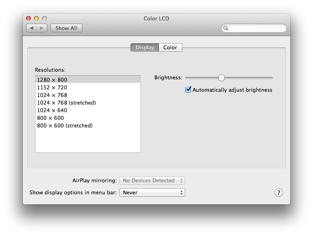Open AirPlay mirroring dropdown
This screenshot has height=236, width=313.
pos(152,181)
